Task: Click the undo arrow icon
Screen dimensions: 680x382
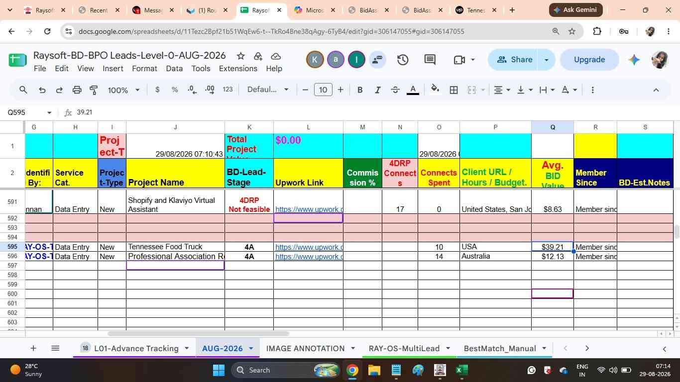Action: click(42, 90)
